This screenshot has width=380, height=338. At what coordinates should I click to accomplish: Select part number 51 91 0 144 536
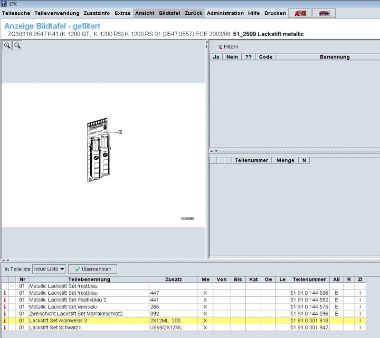click(309, 293)
